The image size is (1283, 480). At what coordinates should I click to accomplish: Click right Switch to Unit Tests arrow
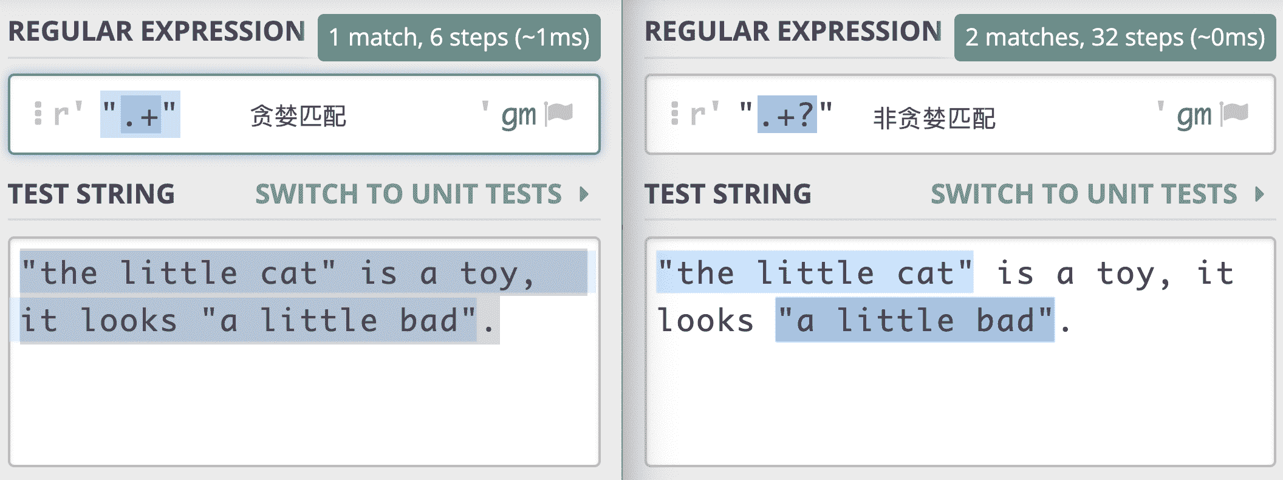(x=1259, y=194)
